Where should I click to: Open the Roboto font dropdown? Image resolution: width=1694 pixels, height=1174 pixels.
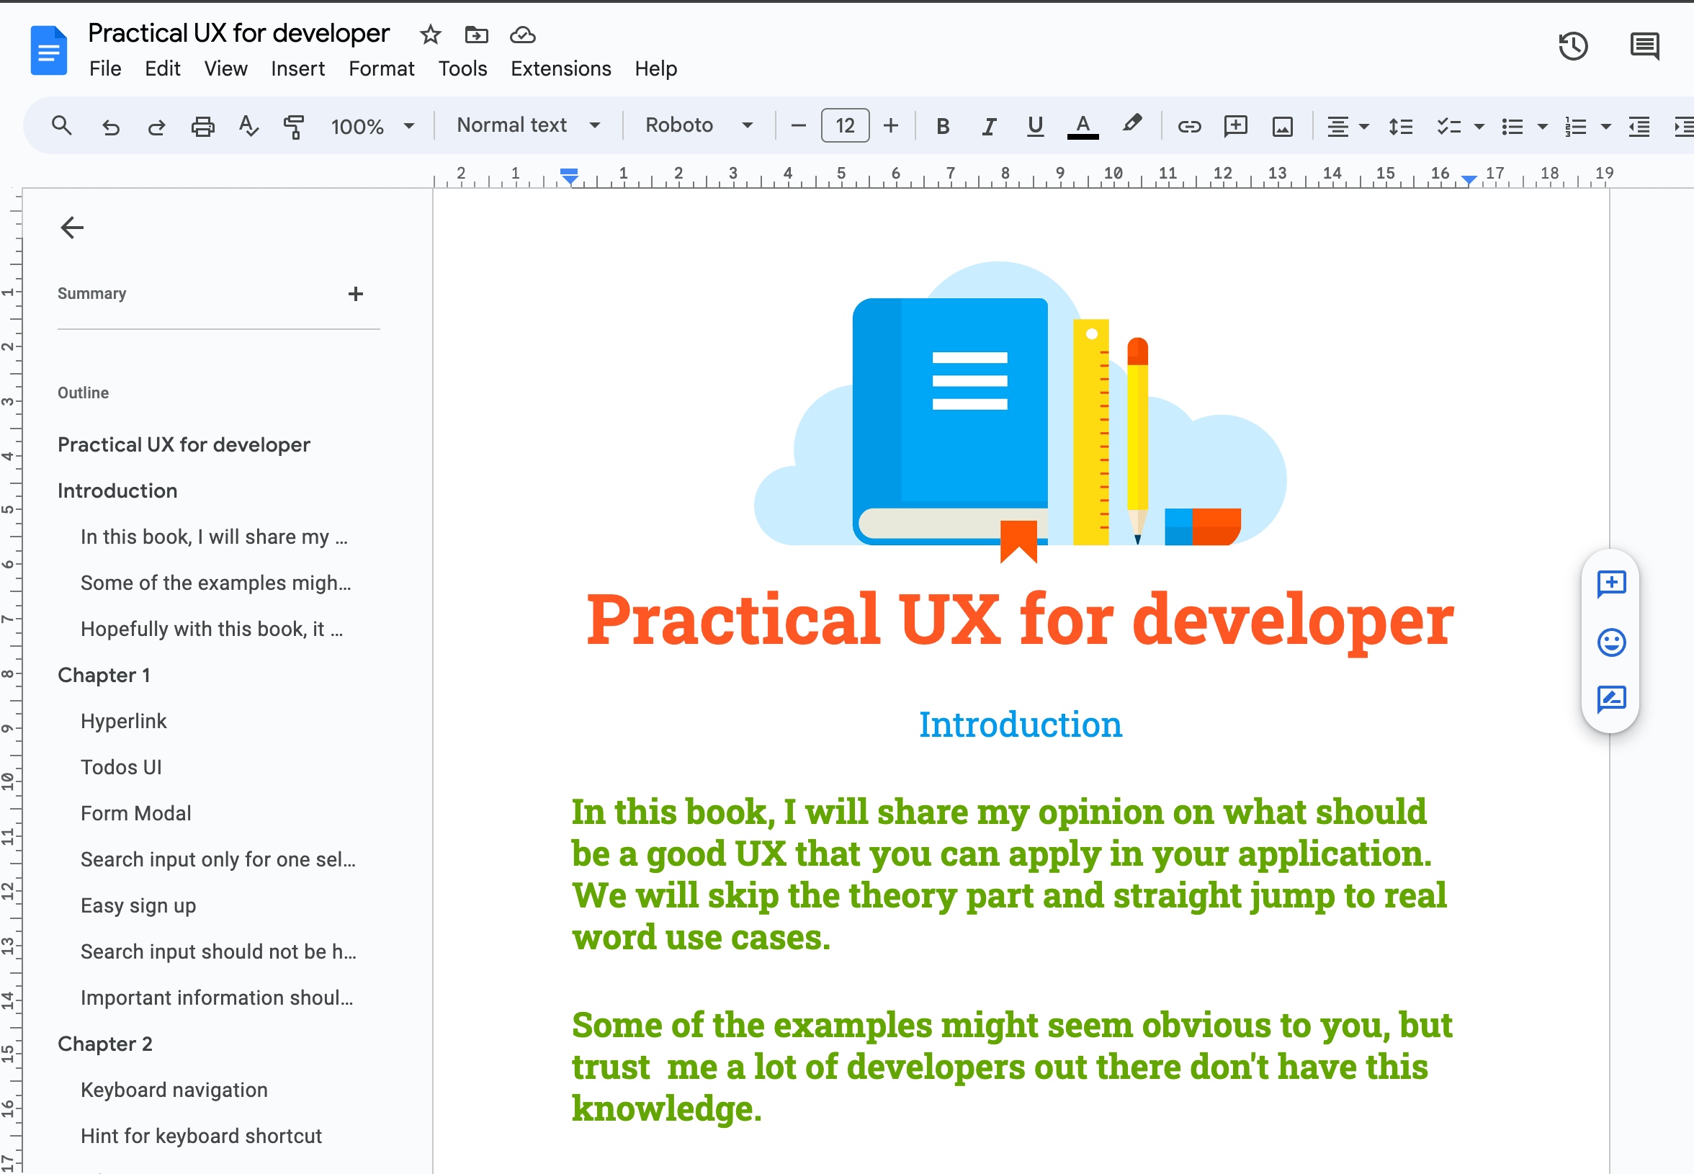[x=697, y=125]
